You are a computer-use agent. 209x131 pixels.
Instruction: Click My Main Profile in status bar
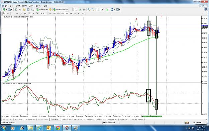tap(109, 123)
